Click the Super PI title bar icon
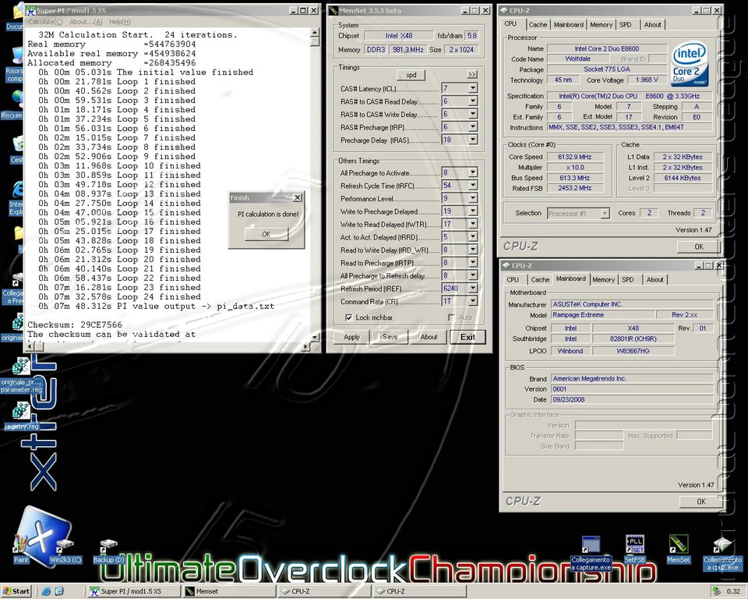748x599 pixels. click(30, 10)
